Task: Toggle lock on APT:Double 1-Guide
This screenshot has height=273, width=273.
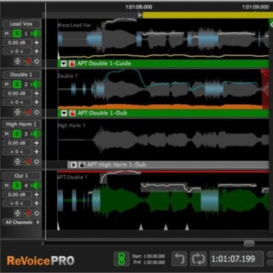Action: click(72, 64)
